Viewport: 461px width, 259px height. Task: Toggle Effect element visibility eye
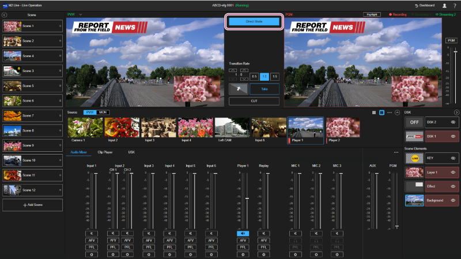453,186
